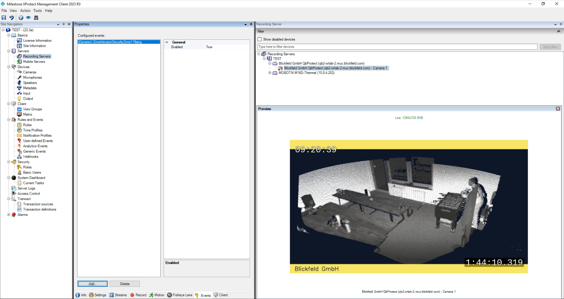Switch to the Streams tab
This screenshot has width=564, height=299.
(118, 295)
